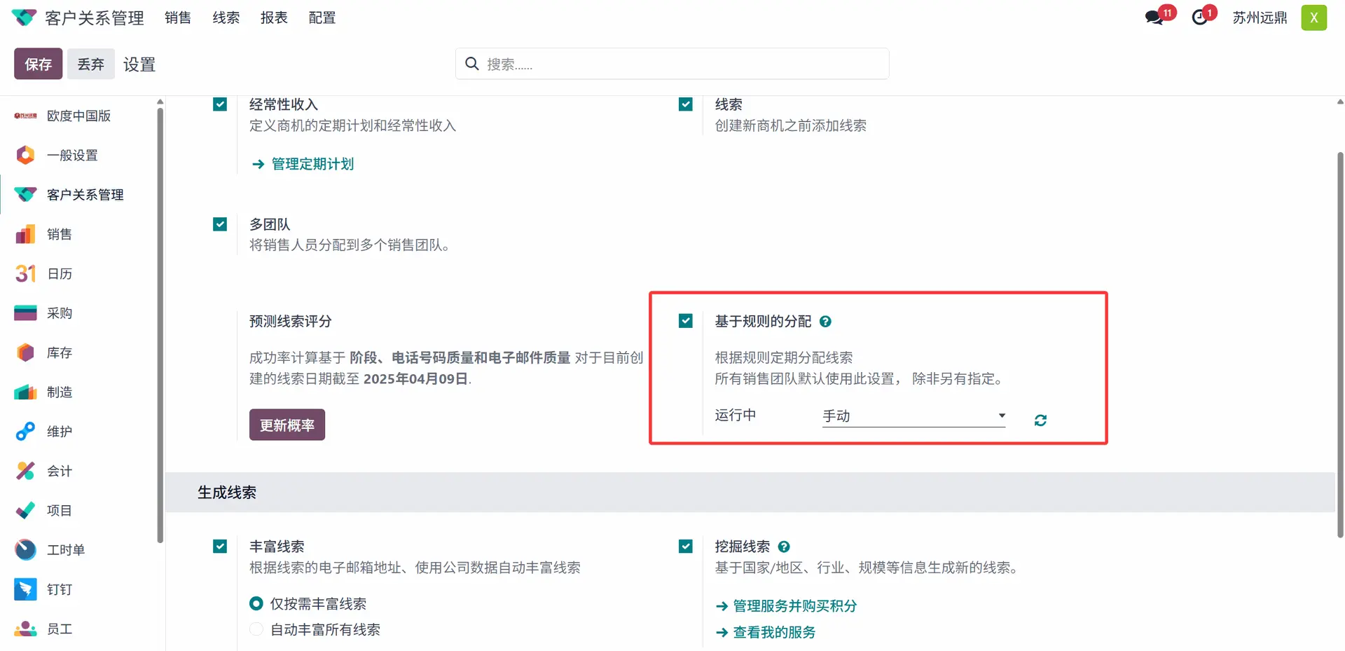The width and height of the screenshot is (1345, 651).
Task: Disable the 基于规则的分配 checkbox
Action: pos(686,321)
